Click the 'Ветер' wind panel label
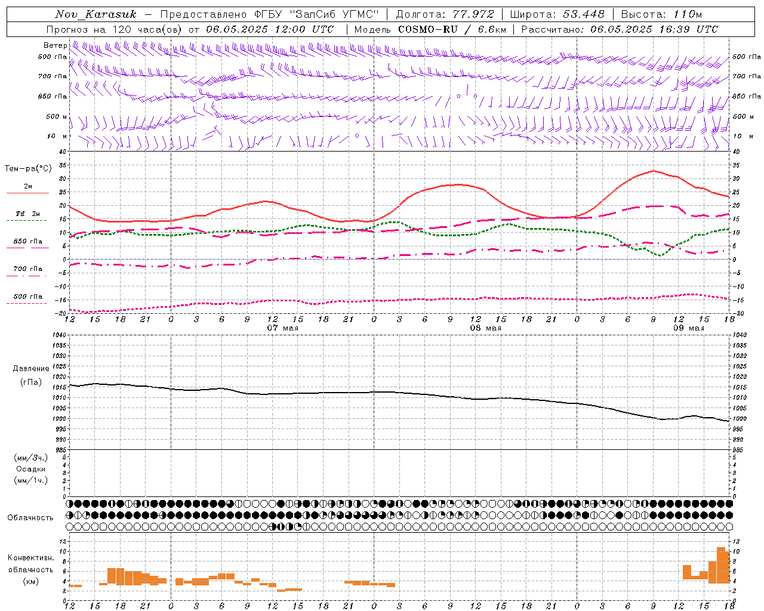The height and width of the screenshot is (611, 764). [x=55, y=45]
